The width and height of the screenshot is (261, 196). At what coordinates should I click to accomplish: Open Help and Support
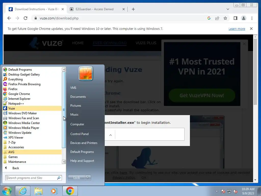coord(82,161)
